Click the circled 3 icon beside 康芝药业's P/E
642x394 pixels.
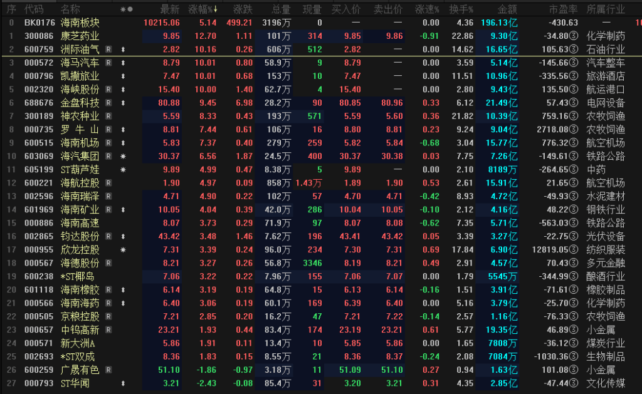[x=573, y=36]
